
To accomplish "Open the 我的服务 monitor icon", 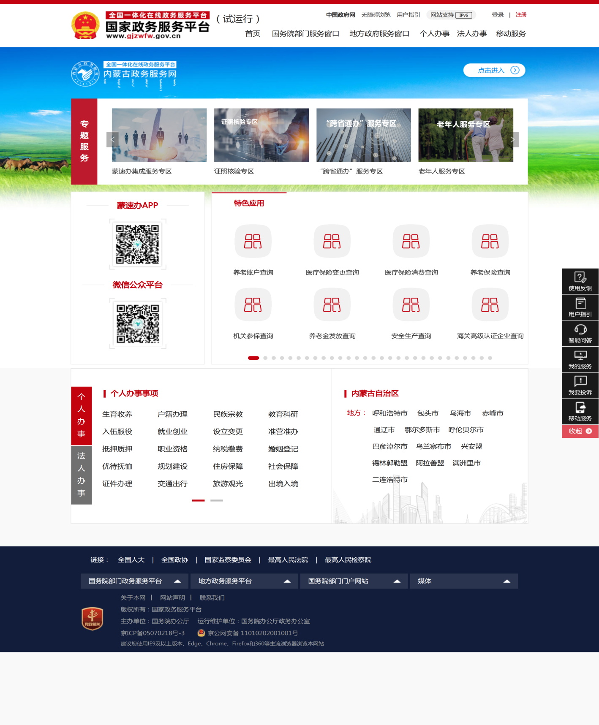I will point(580,359).
